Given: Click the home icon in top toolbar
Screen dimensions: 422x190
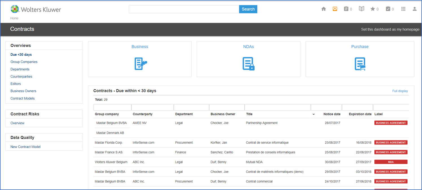Looking at the screenshot, I should [324, 9].
